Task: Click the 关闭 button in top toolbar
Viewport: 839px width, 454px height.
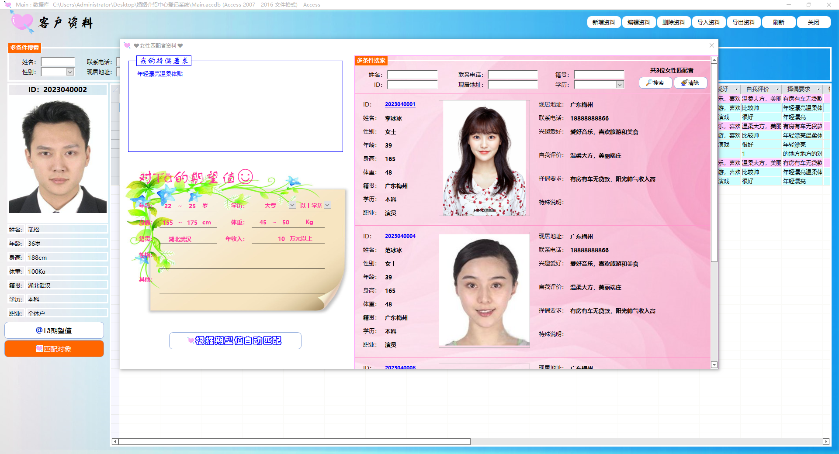Action: (x=813, y=22)
